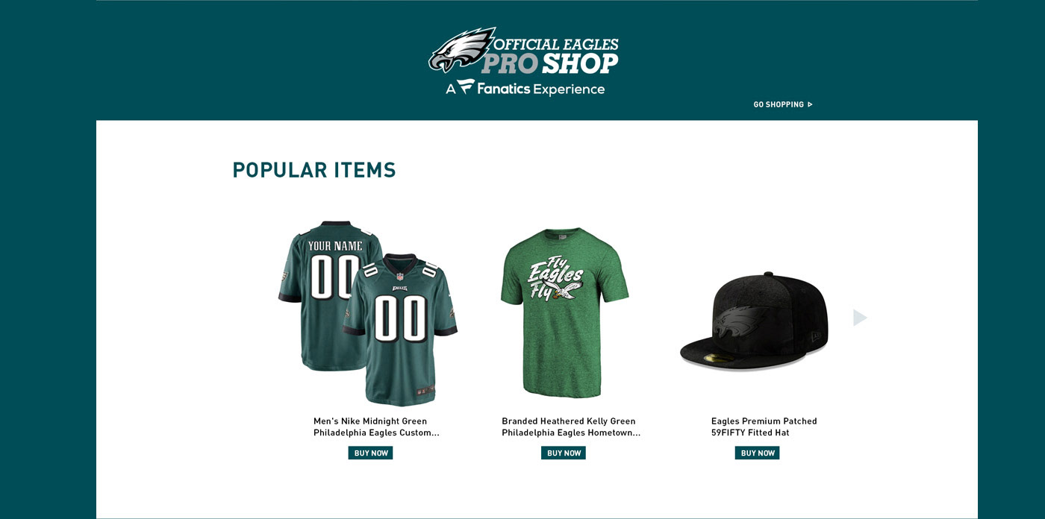This screenshot has width=1045, height=519.
Task: Click BUY NOW under the Premium Patched hat
Action: coord(757,453)
